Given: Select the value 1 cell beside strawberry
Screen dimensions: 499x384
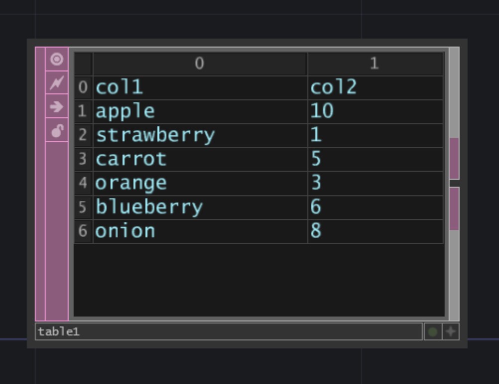Looking at the screenshot, I should (x=375, y=135).
